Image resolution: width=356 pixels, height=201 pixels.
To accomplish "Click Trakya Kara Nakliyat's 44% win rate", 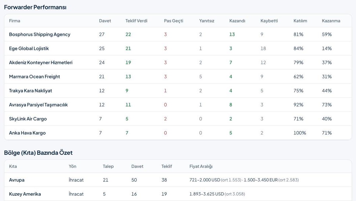I will coord(327,90).
